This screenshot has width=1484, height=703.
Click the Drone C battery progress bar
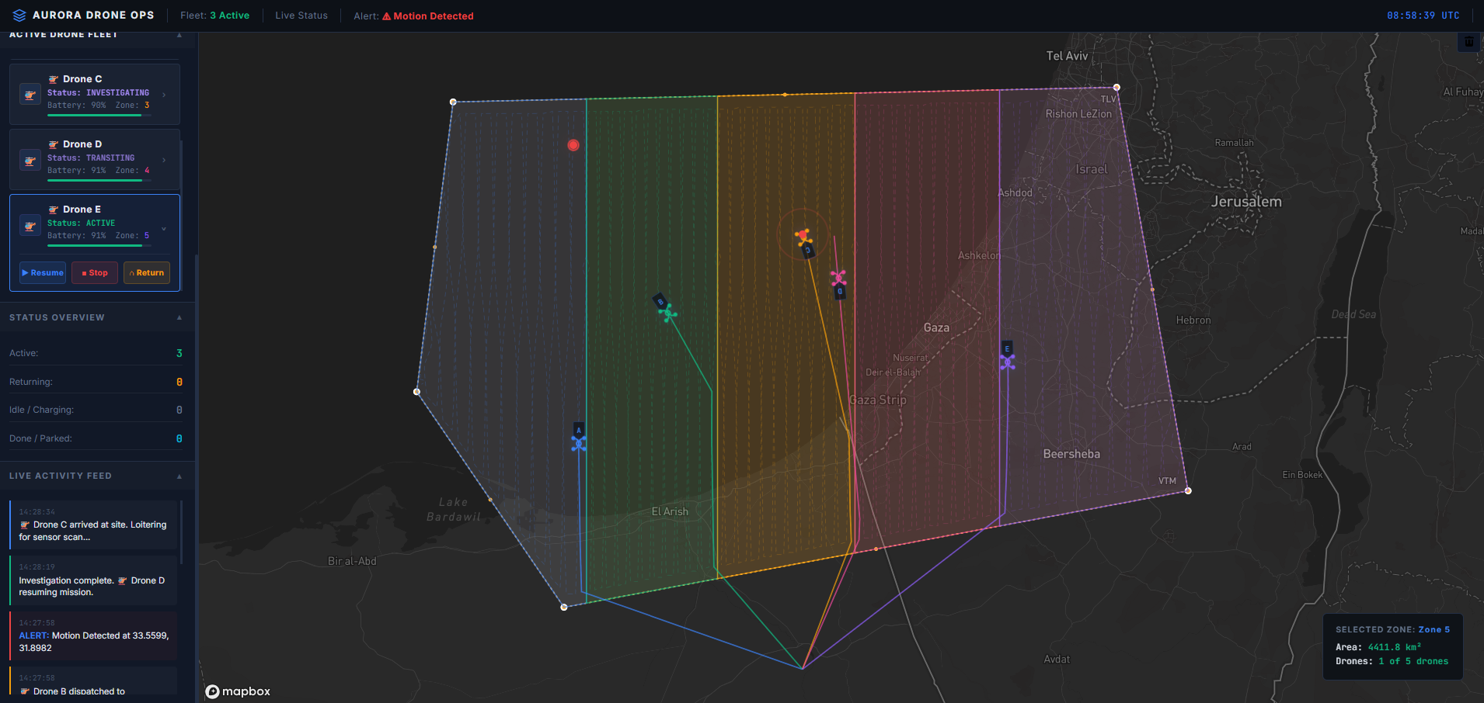click(x=99, y=115)
